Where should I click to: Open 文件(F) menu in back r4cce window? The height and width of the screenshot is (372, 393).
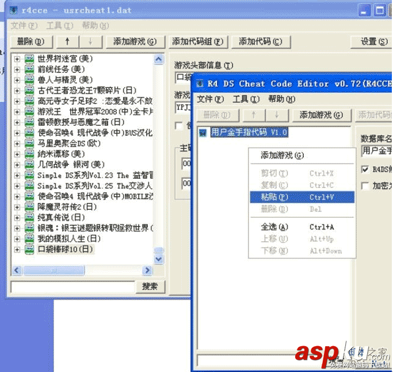24,25
